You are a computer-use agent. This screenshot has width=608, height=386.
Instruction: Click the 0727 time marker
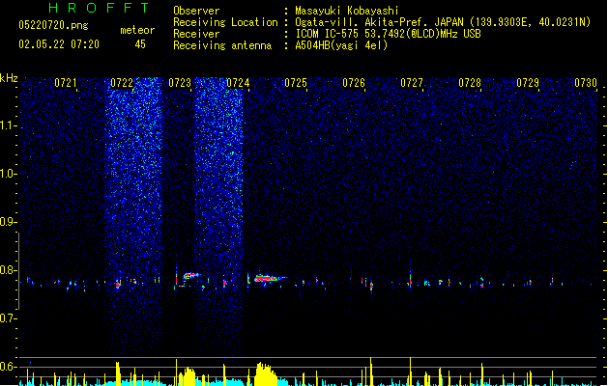click(x=412, y=83)
